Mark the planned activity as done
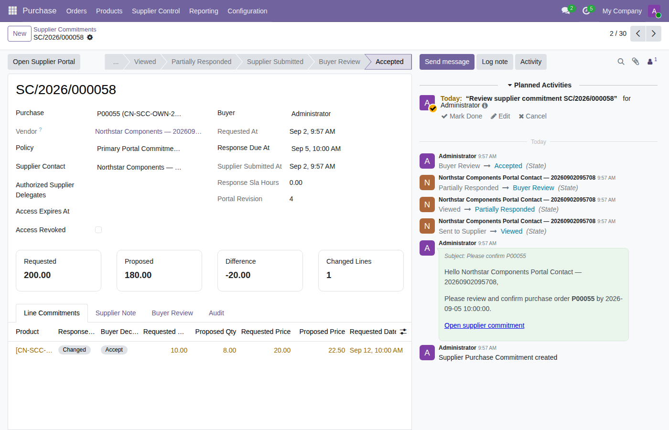This screenshot has width=669, height=430. click(x=462, y=116)
